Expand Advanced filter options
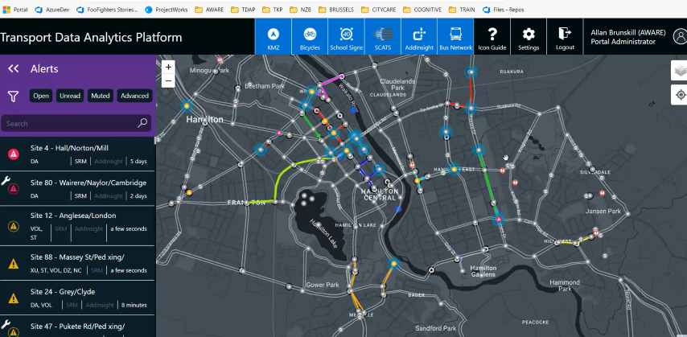The height and width of the screenshot is (337, 687). [134, 96]
